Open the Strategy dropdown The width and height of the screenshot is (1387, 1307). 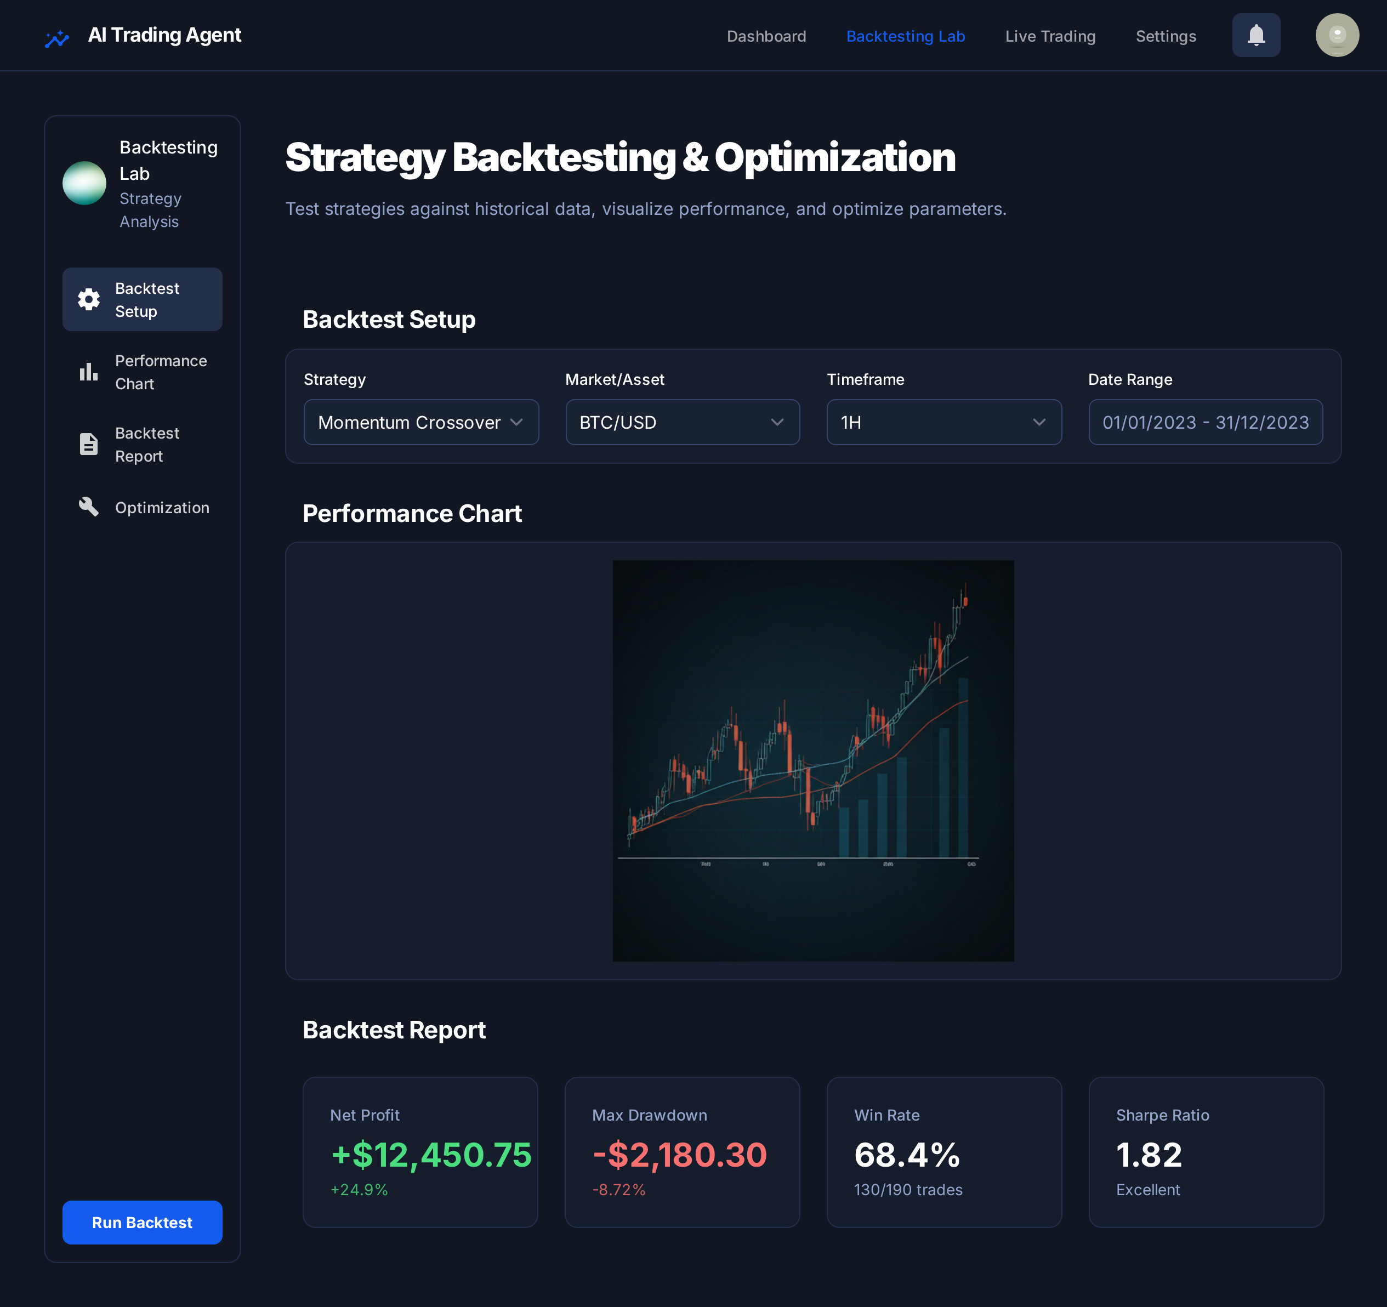[420, 422]
